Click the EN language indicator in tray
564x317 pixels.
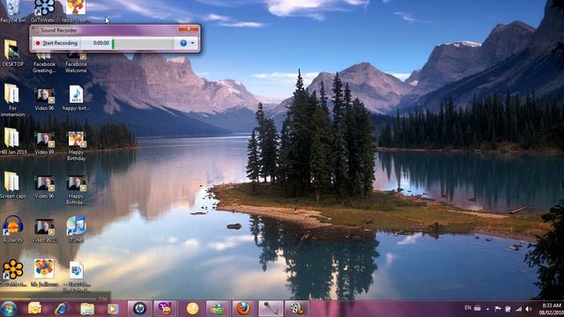tap(468, 308)
